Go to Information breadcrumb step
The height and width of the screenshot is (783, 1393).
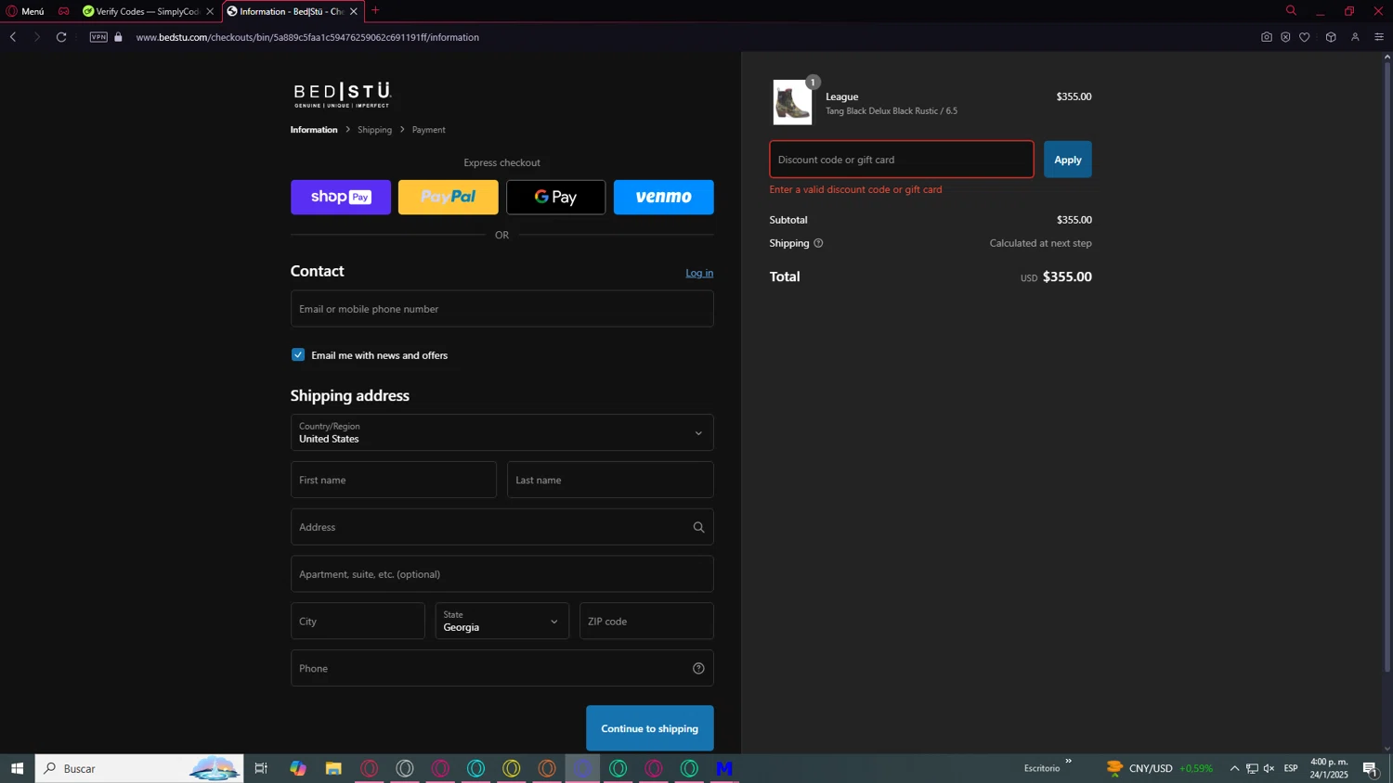tap(314, 130)
